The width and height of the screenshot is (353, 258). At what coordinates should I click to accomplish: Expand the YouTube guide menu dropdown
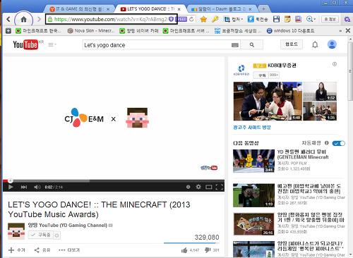tap(52, 44)
